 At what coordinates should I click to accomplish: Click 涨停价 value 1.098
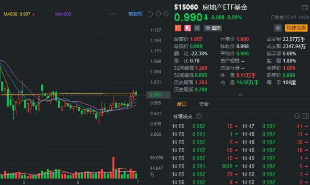(289, 68)
